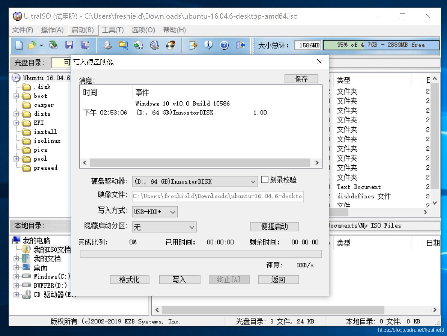Image resolution: width=447 pixels, height=336 pixels.
Task: Click the write progress bar in the dialog
Action: coord(201,254)
